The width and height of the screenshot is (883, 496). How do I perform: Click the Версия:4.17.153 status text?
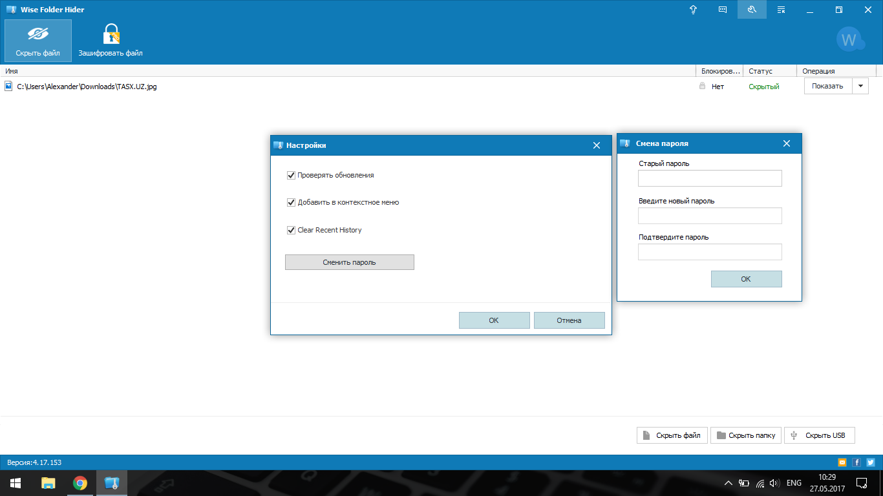tap(34, 462)
